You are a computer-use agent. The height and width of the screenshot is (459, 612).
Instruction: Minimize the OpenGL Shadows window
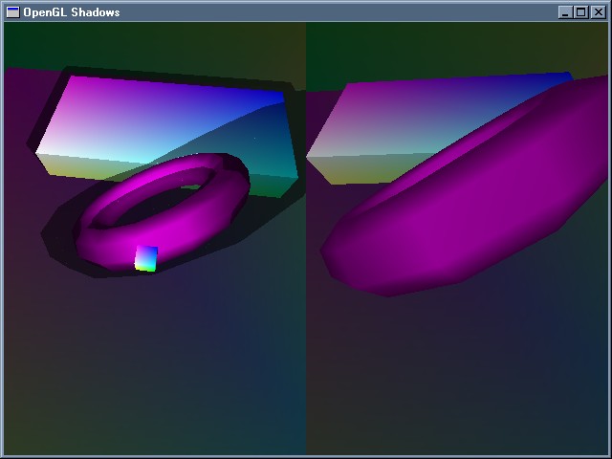click(x=565, y=12)
